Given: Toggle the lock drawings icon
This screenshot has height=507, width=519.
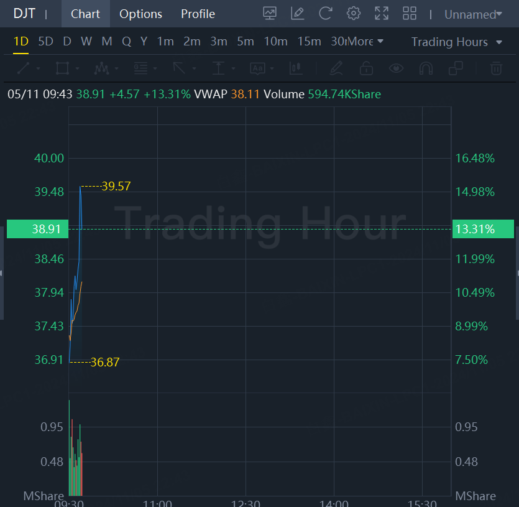Looking at the screenshot, I should click(366, 68).
